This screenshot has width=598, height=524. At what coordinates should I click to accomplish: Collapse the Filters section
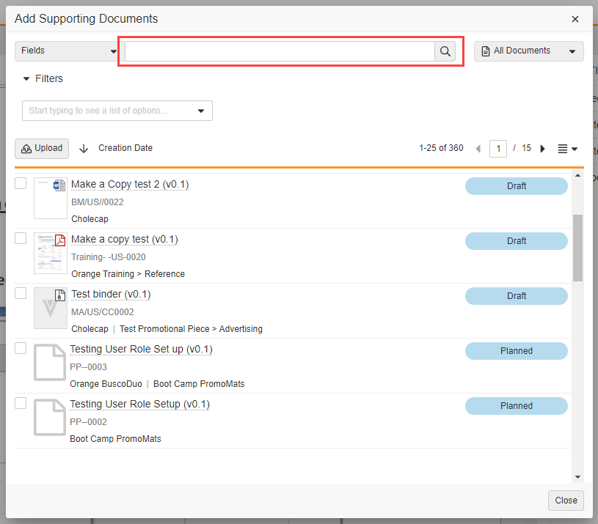coord(43,78)
